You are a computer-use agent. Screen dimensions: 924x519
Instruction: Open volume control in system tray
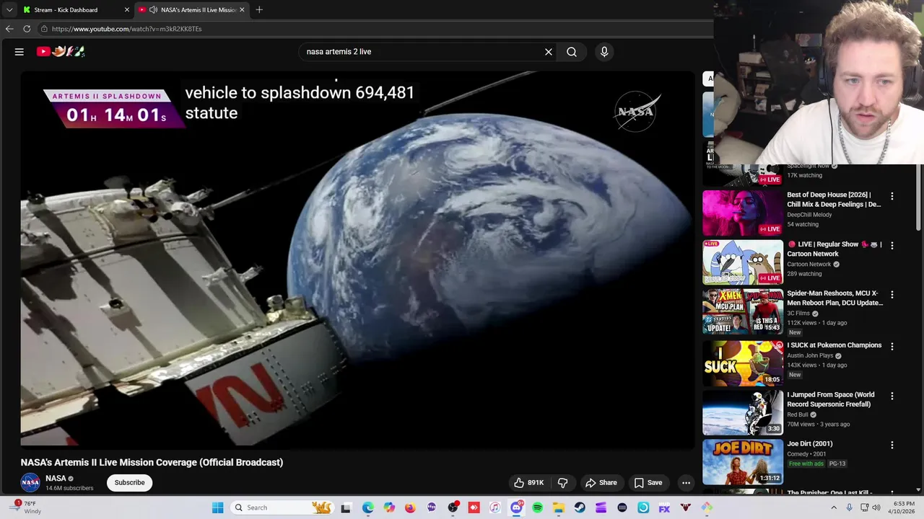876,507
